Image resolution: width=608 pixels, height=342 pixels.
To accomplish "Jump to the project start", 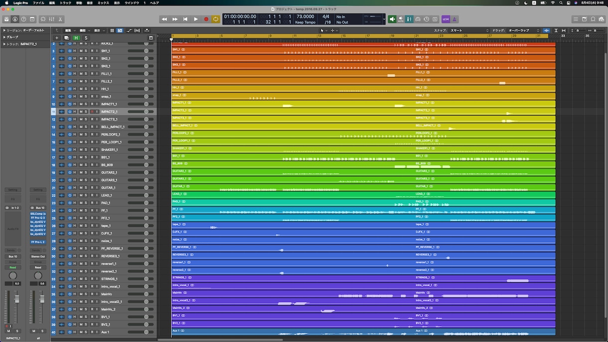I will 185,19.
